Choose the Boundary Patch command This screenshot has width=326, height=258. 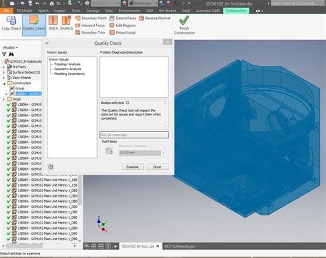[x=91, y=18]
